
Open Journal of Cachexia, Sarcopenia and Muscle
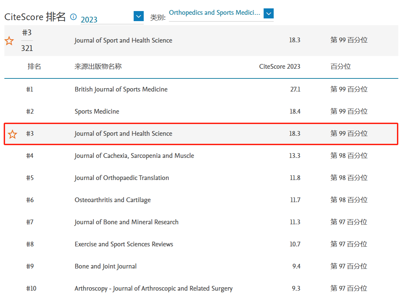pyautogui.click(x=134, y=156)
